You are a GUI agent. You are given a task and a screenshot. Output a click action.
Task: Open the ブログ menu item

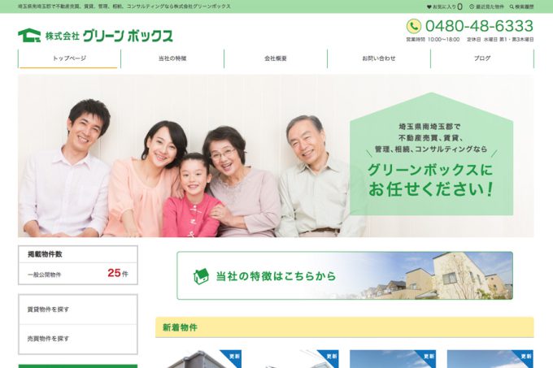(x=482, y=58)
